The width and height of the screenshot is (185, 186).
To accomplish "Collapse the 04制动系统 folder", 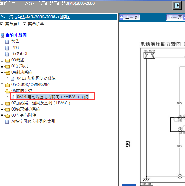I will pyautogui.click(x=2, y=72).
